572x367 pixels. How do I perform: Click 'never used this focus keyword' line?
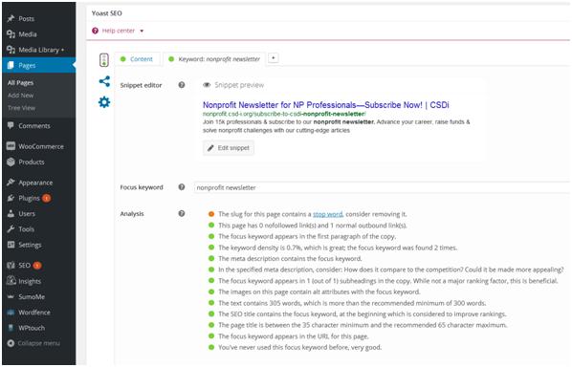pos(299,347)
